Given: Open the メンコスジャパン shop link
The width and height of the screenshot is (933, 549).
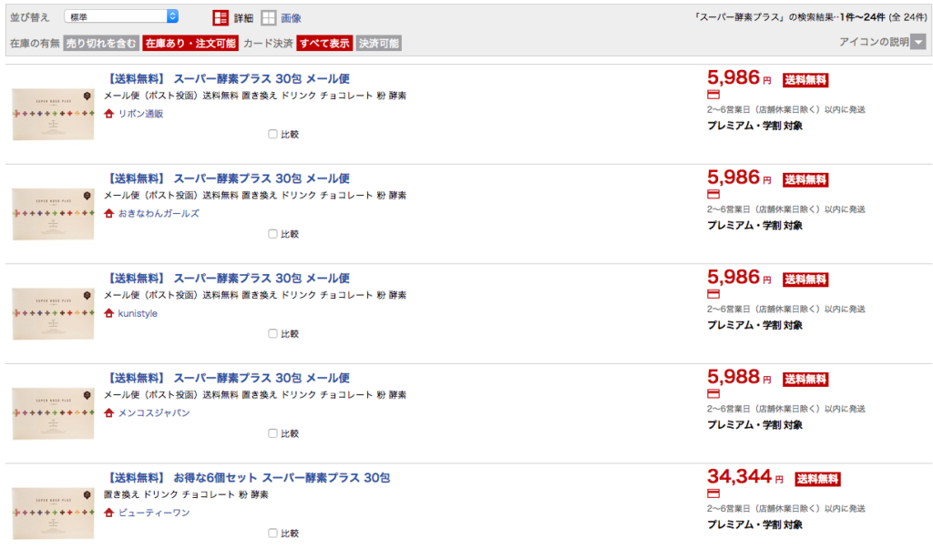Looking at the screenshot, I should pos(154,412).
